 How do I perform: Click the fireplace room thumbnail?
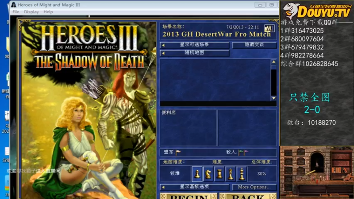317,172
